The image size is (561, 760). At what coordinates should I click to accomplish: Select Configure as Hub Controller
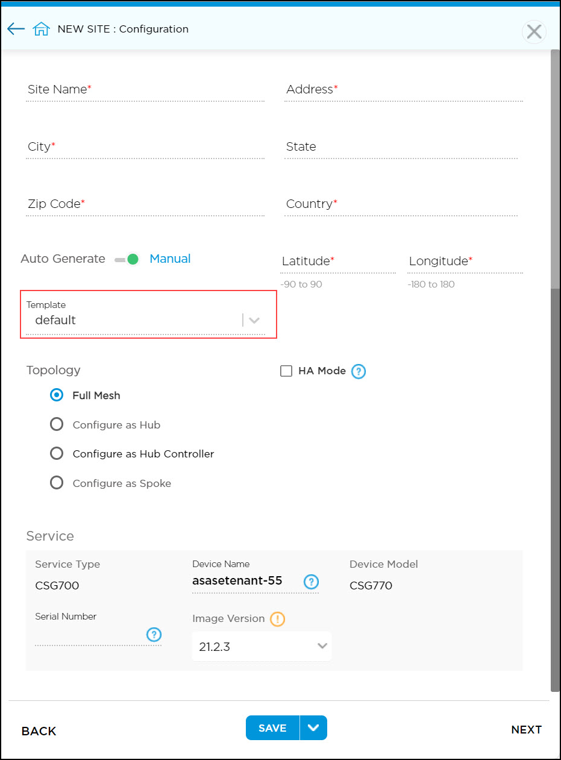tap(56, 453)
